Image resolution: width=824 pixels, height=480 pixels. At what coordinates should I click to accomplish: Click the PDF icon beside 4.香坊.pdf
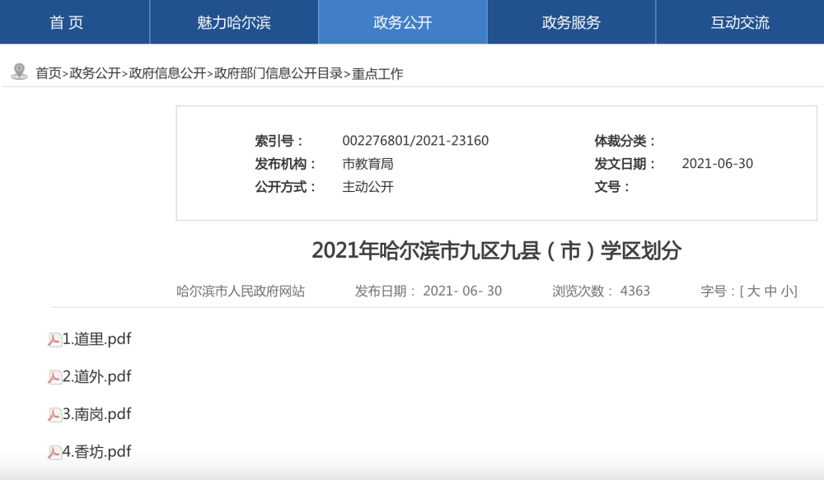[x=54, y=452]
